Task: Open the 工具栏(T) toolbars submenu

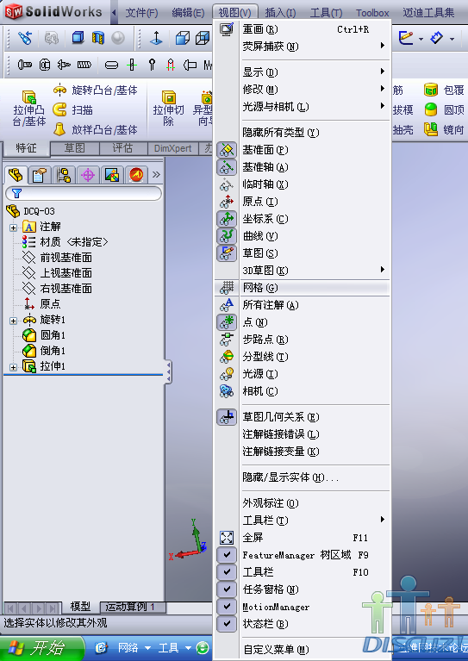Action: coord(303,521)
